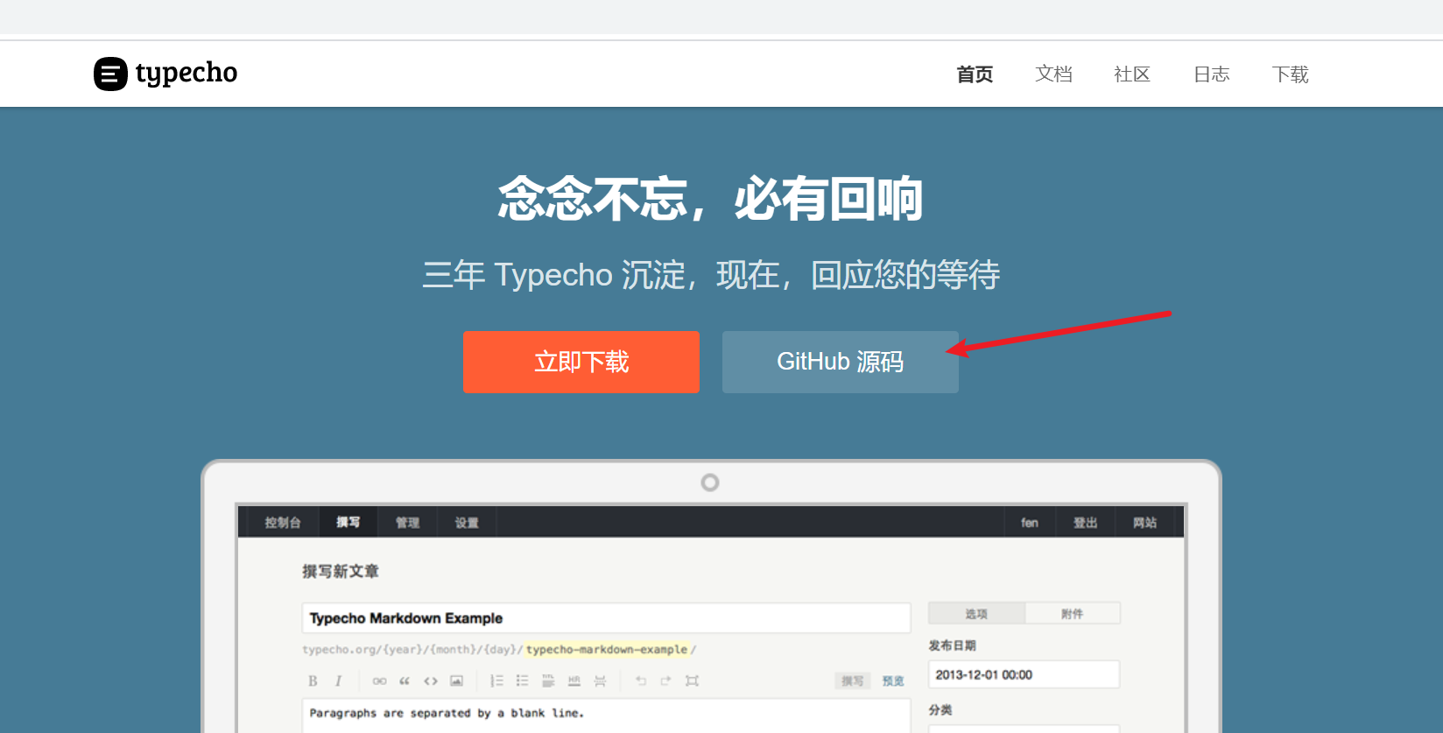The image size is (1443, 733).
Task: Select the ordered list icon
Action: tap(496, 680)
